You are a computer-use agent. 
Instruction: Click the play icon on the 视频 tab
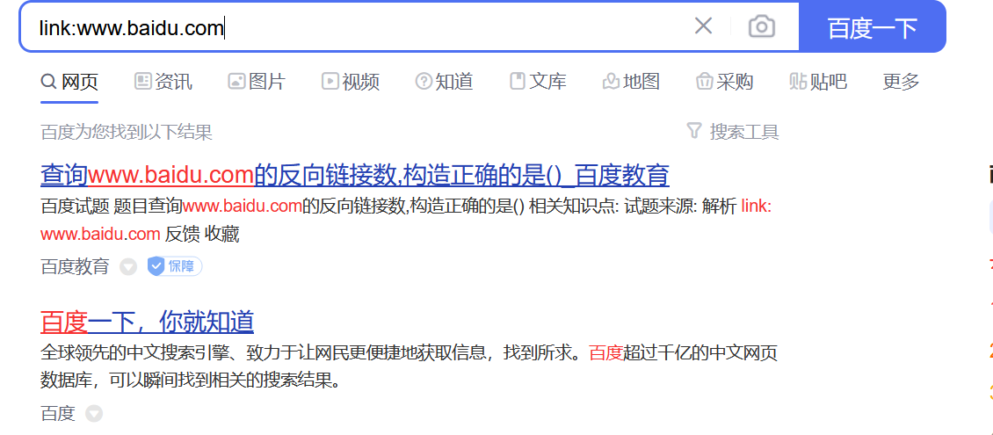[330, 81]
